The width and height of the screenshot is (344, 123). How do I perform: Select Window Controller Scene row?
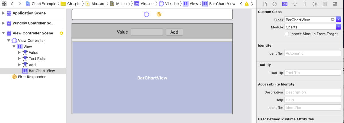33,23
